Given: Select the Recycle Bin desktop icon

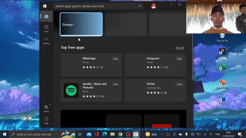Looking at the screenshot, I should coord(222,38).
